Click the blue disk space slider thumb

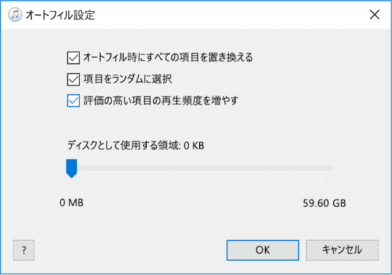71,167
